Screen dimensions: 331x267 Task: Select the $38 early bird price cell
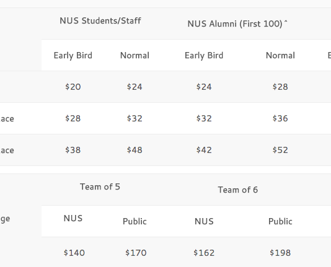73,150
